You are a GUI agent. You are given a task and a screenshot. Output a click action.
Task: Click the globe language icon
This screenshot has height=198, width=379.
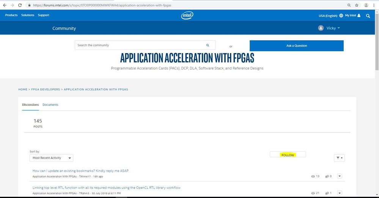tap(341, 16)
